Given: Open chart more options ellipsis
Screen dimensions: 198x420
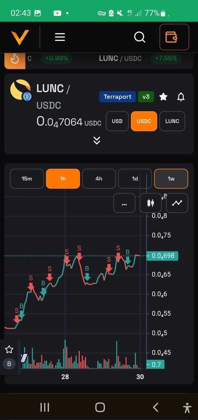Looking at the screenshot, I should 124,203.
